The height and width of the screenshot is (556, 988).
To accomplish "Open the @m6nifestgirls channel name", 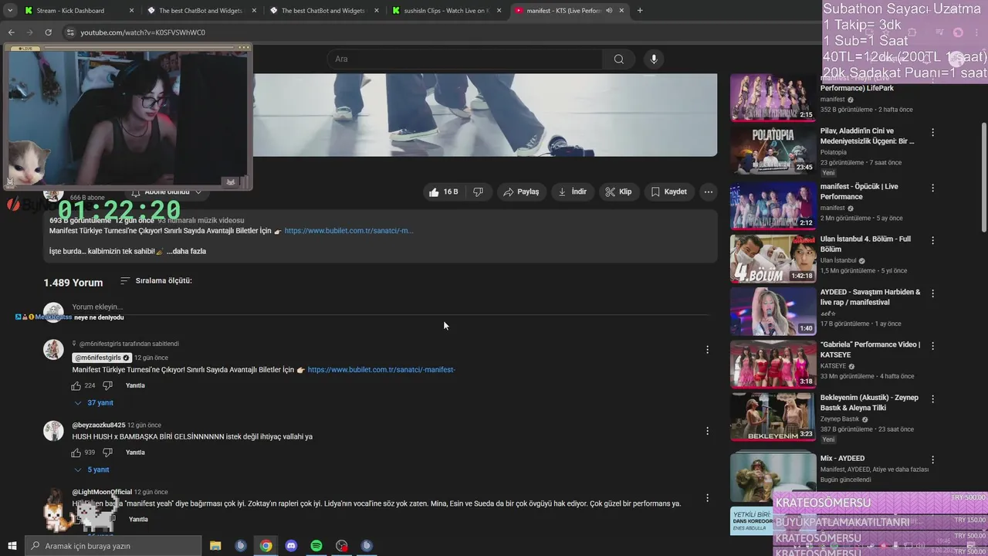I will (102, 358).
